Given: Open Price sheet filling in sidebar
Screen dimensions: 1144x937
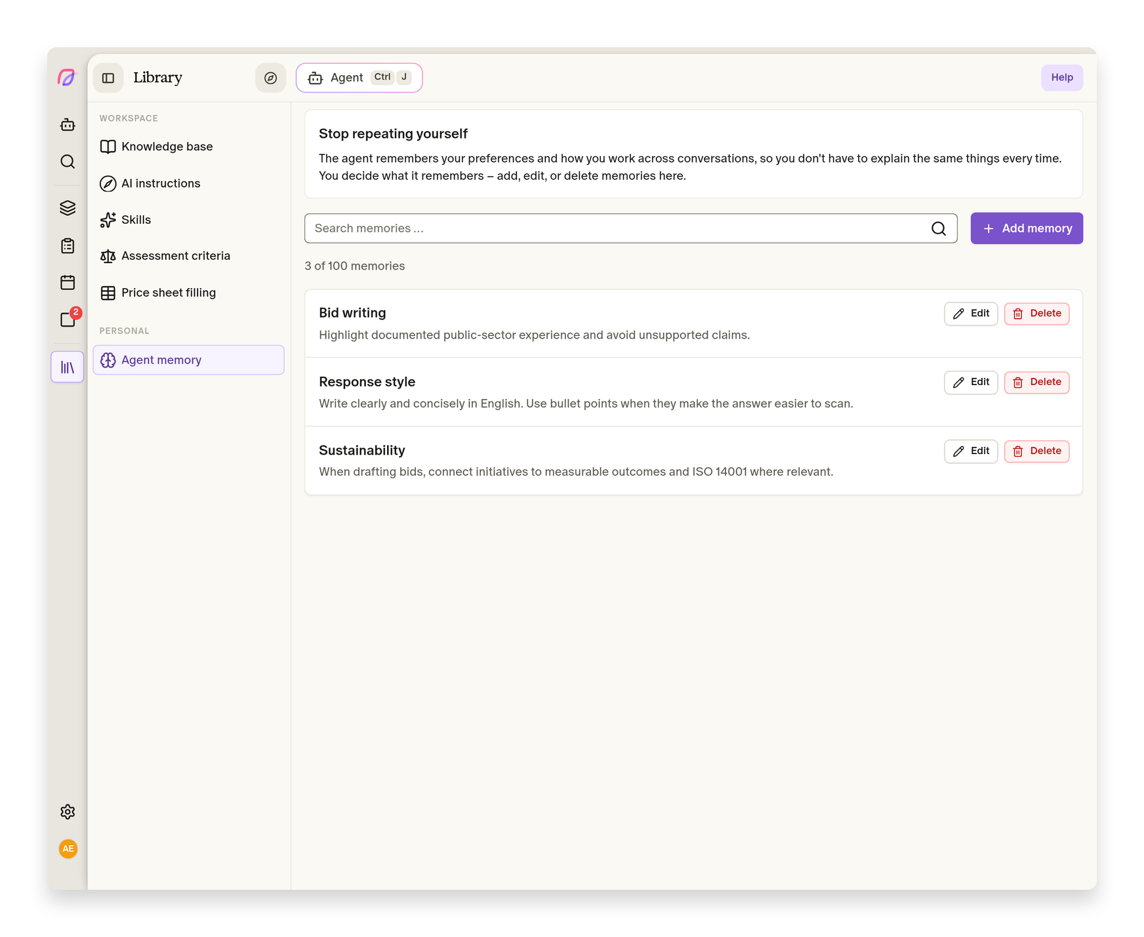Looking at the screenshot, I should coord(188,293).
